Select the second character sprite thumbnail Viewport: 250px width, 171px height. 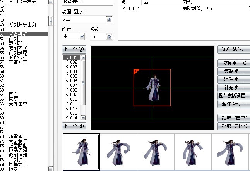[118, 152]
